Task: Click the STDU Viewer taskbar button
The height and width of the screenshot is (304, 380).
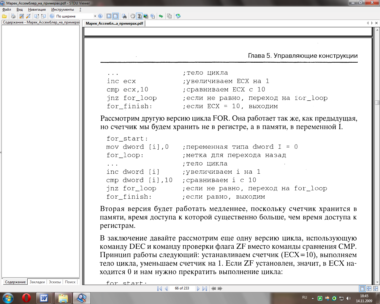Action: click(82, 298)
